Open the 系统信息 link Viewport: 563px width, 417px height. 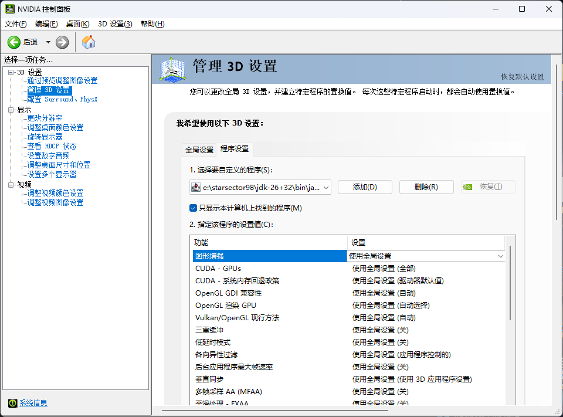tap(33, 403)
